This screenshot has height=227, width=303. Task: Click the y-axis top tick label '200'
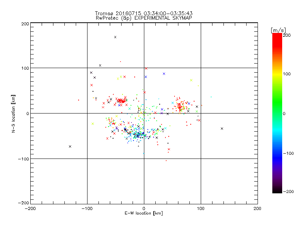(x=25, y=24)
